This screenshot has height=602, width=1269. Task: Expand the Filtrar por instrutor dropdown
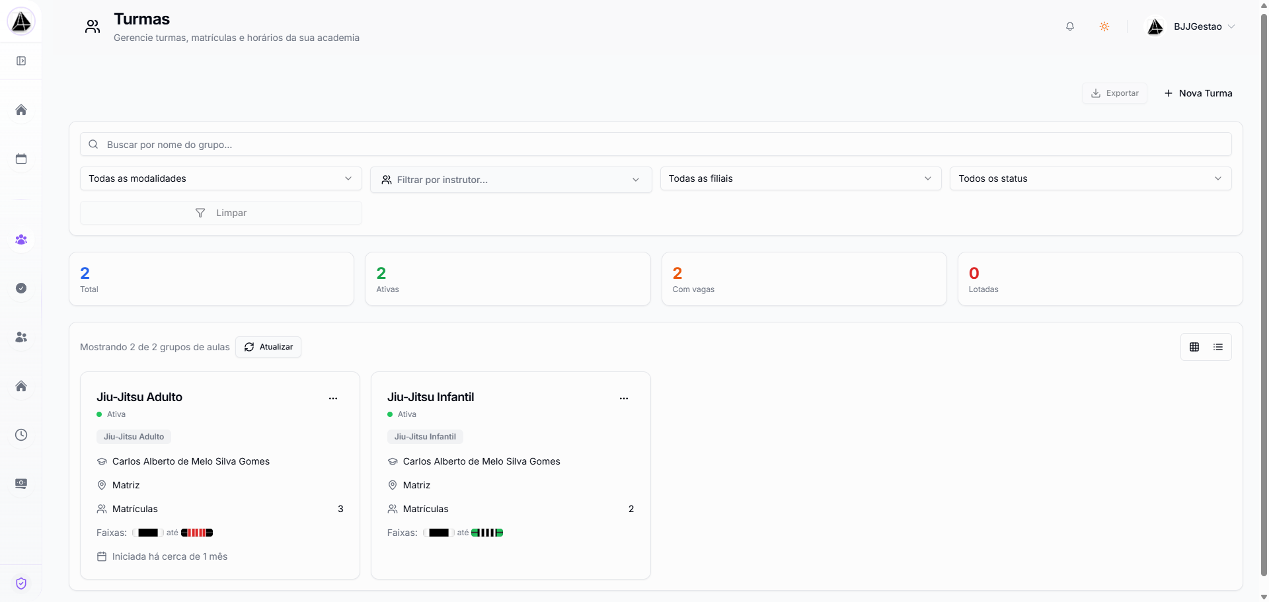coord(511,180)
